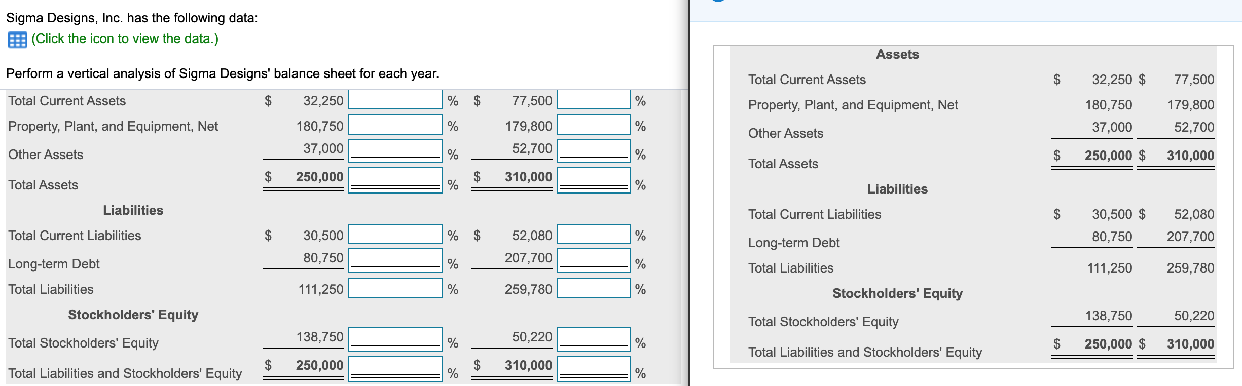Viewport: 1242px width, 386px height.
Task: Click 'Stockholders' Equity' heading in worksheet
Action: [x=133, y=315]
